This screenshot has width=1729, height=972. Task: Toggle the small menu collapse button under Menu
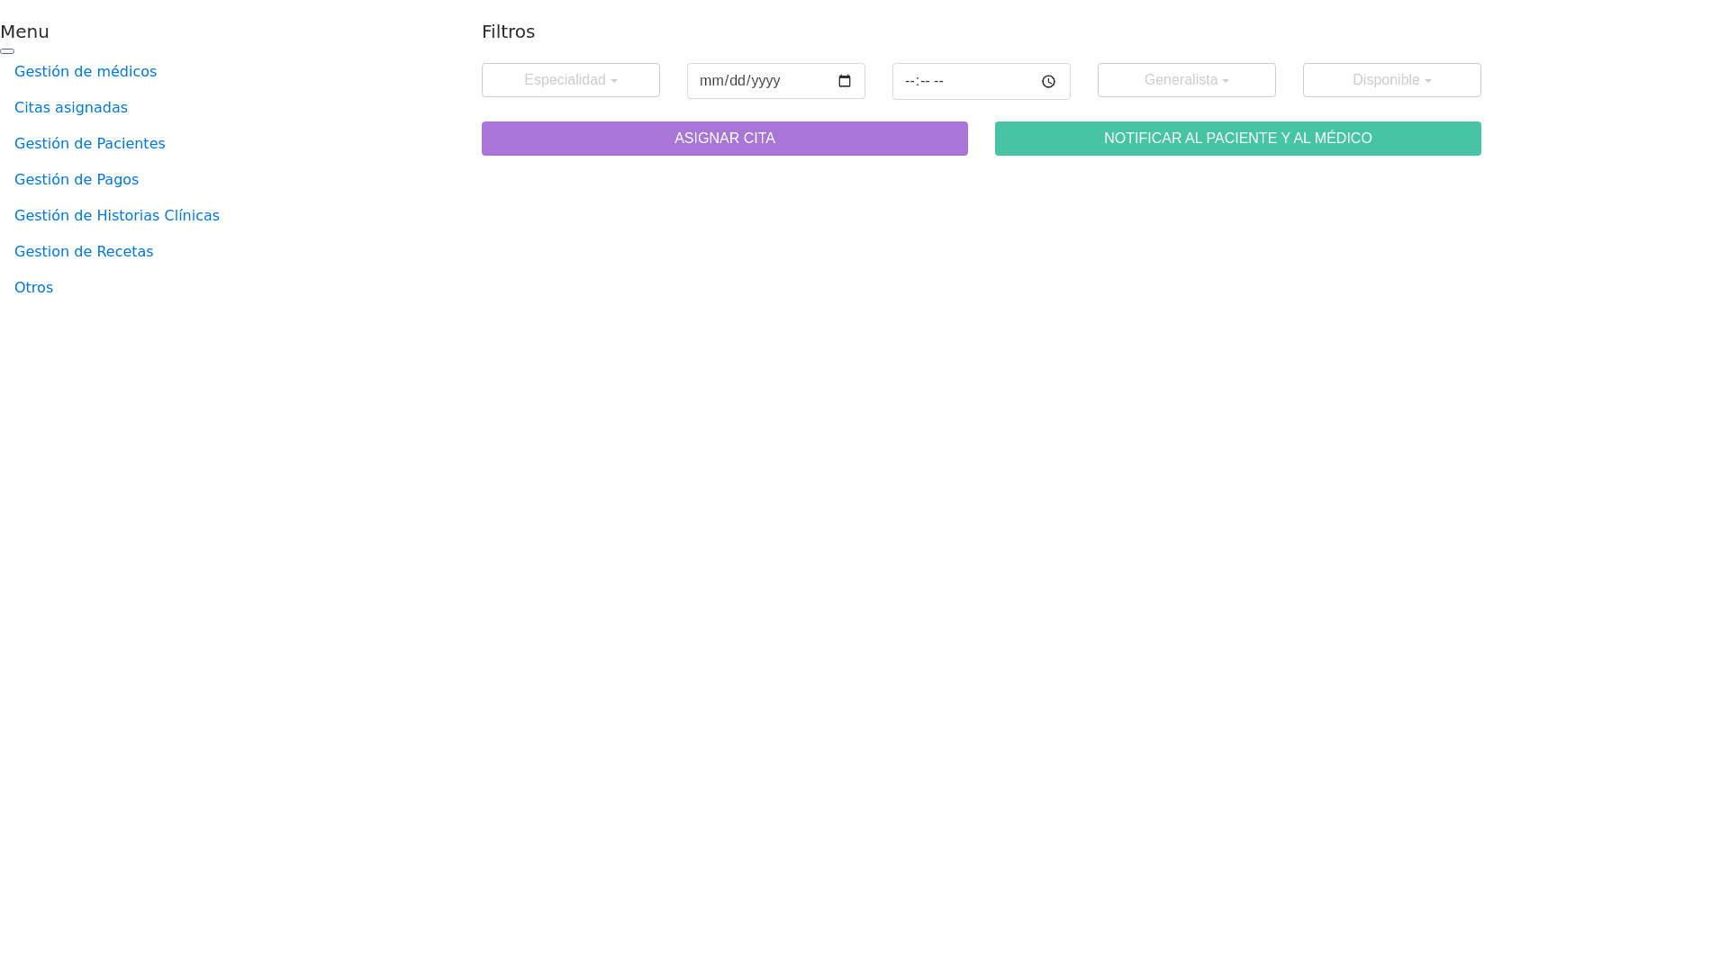pos(7,51)
